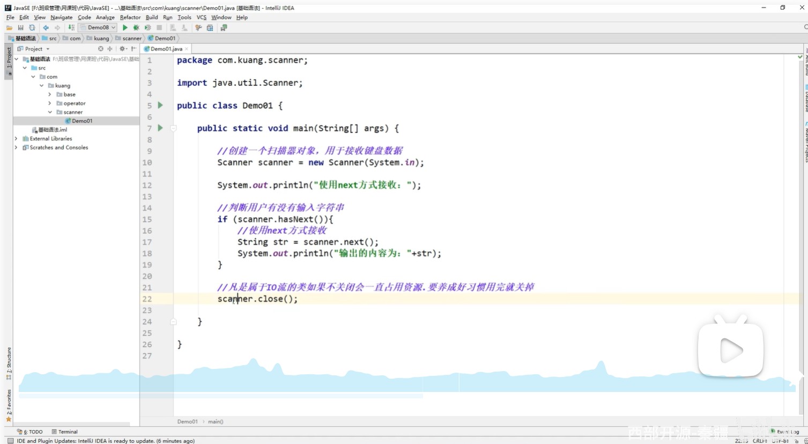Open the Project Structure toolbar icon
Viewport: 808px width, 444px height.
(x=210, y=27)
